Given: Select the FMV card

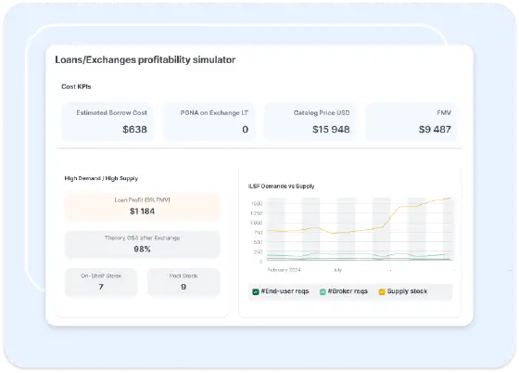Looking at the screenshot, I should click(411, 122).
